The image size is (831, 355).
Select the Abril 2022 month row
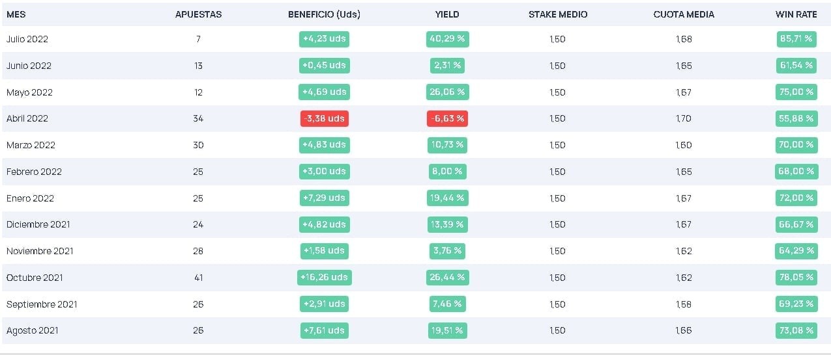415,118
